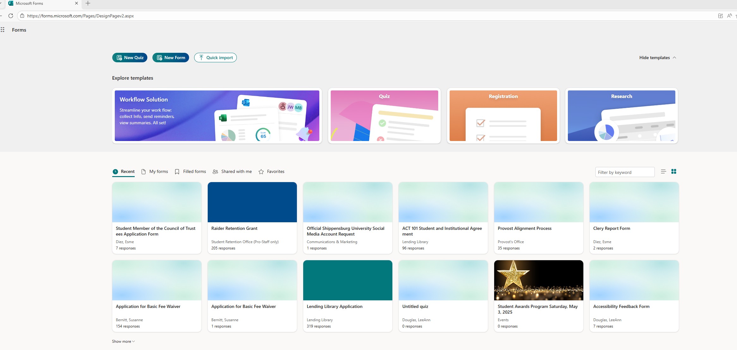Click the browser refresh icon
This screenshot has height=350, width=737.
click(10, 16)
